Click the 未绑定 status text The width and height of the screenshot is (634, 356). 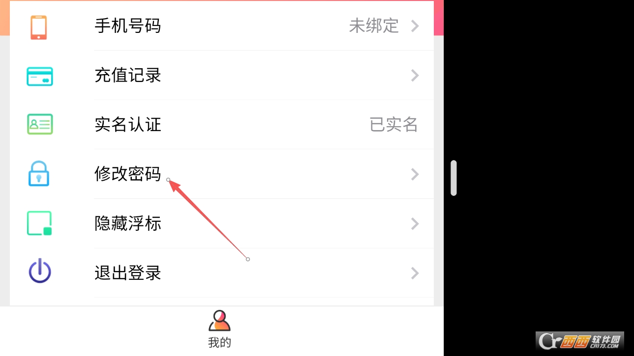pos(374,26)
